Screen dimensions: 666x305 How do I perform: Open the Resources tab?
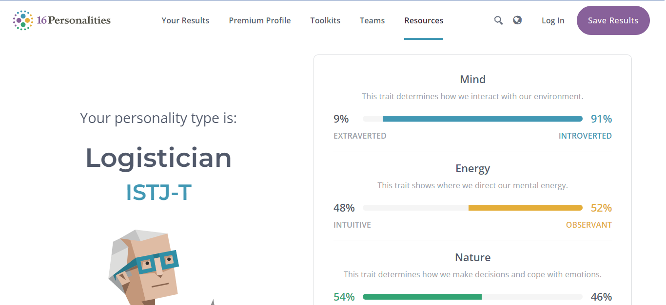[x=424, y=20]
